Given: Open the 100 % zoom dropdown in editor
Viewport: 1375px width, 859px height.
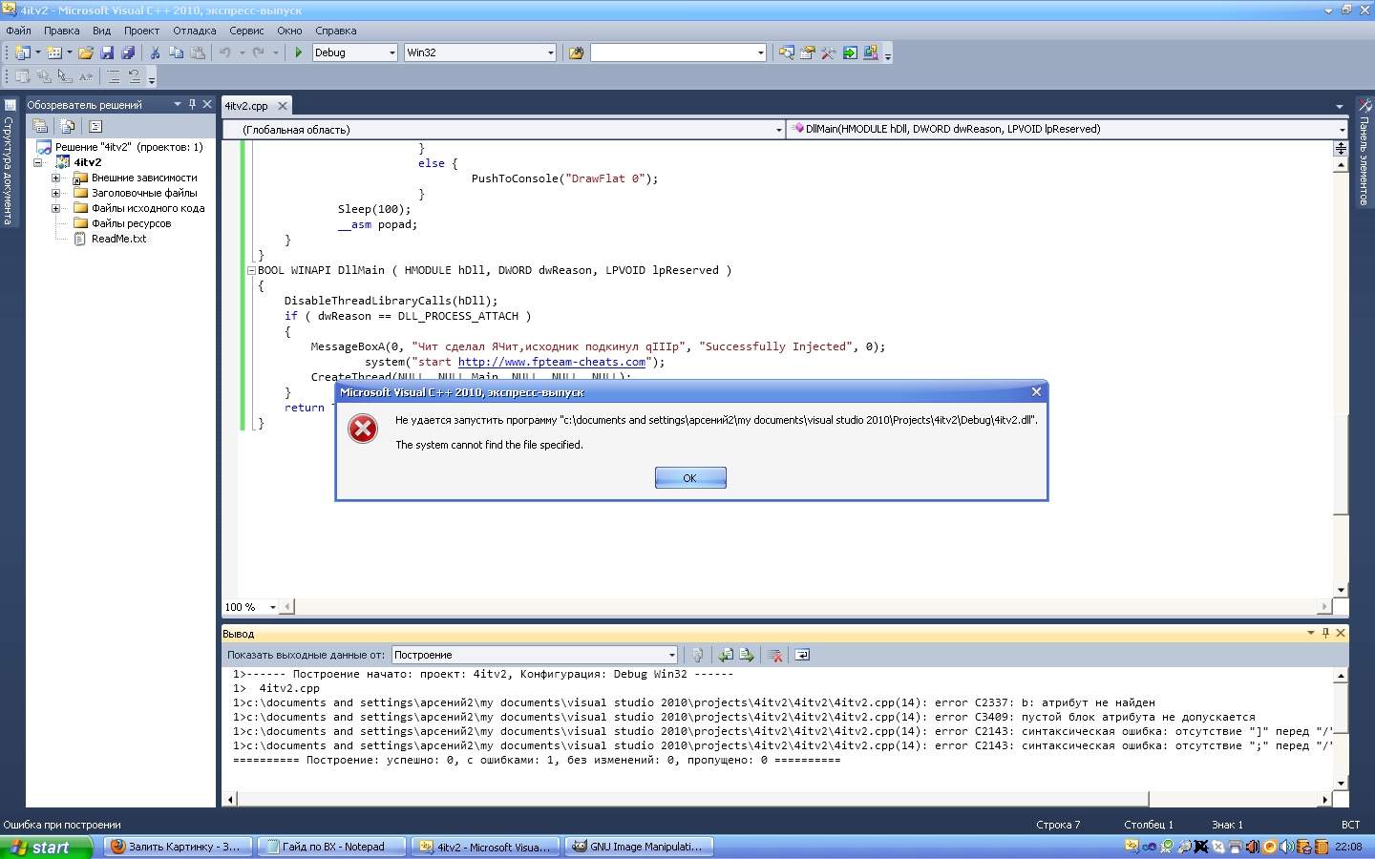Looking at the screenshot, I should pyautogui.click(x=273, y=607).
